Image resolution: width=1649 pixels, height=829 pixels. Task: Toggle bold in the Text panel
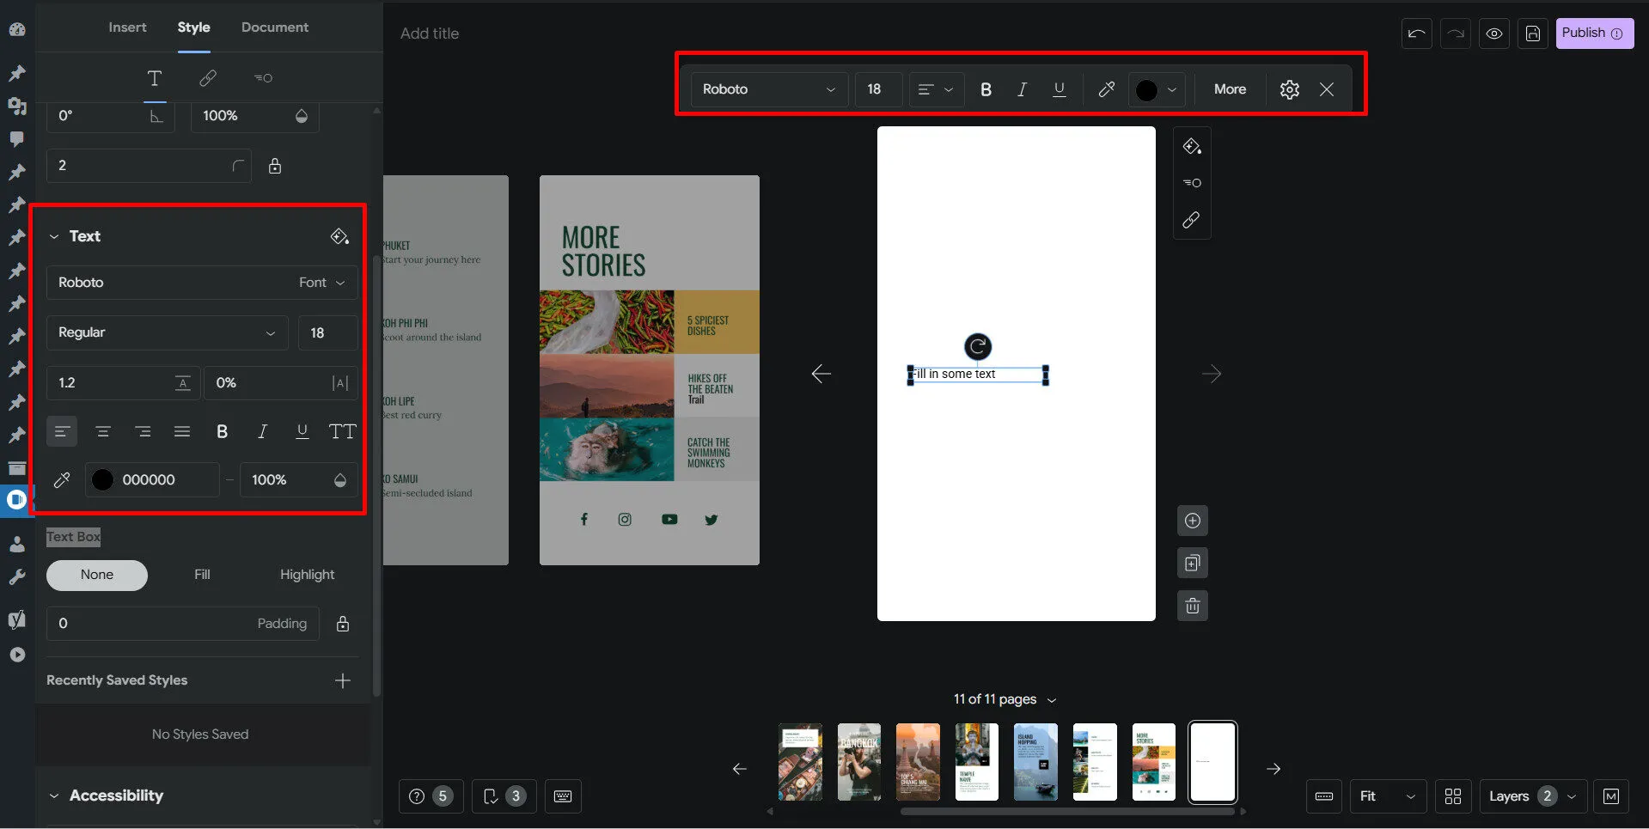[x=222, y=431]
